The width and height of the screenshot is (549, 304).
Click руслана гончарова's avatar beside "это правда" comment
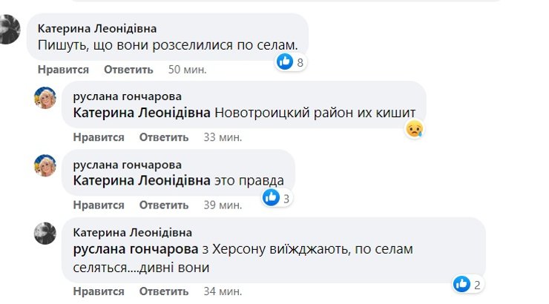coord(46,165)
